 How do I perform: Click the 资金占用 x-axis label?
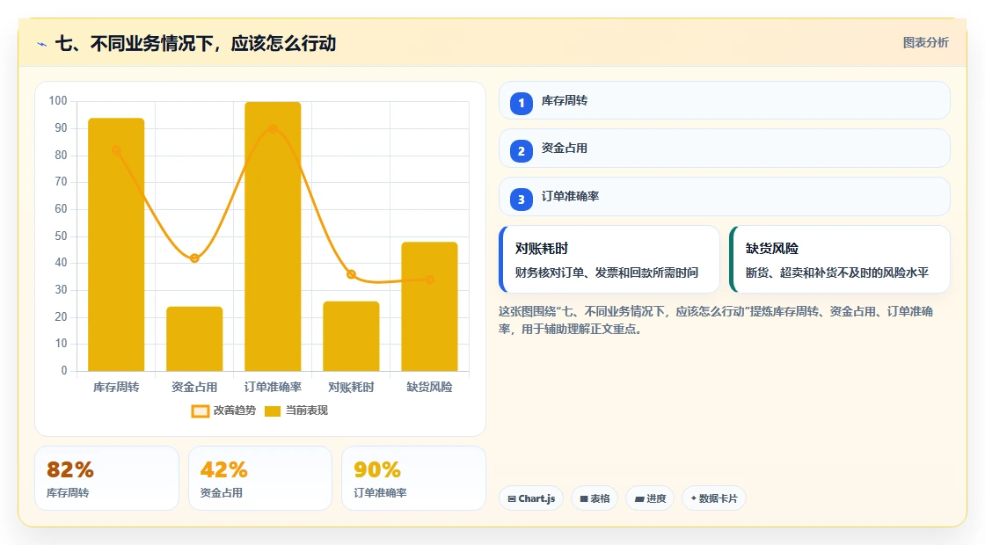[194, 388]
